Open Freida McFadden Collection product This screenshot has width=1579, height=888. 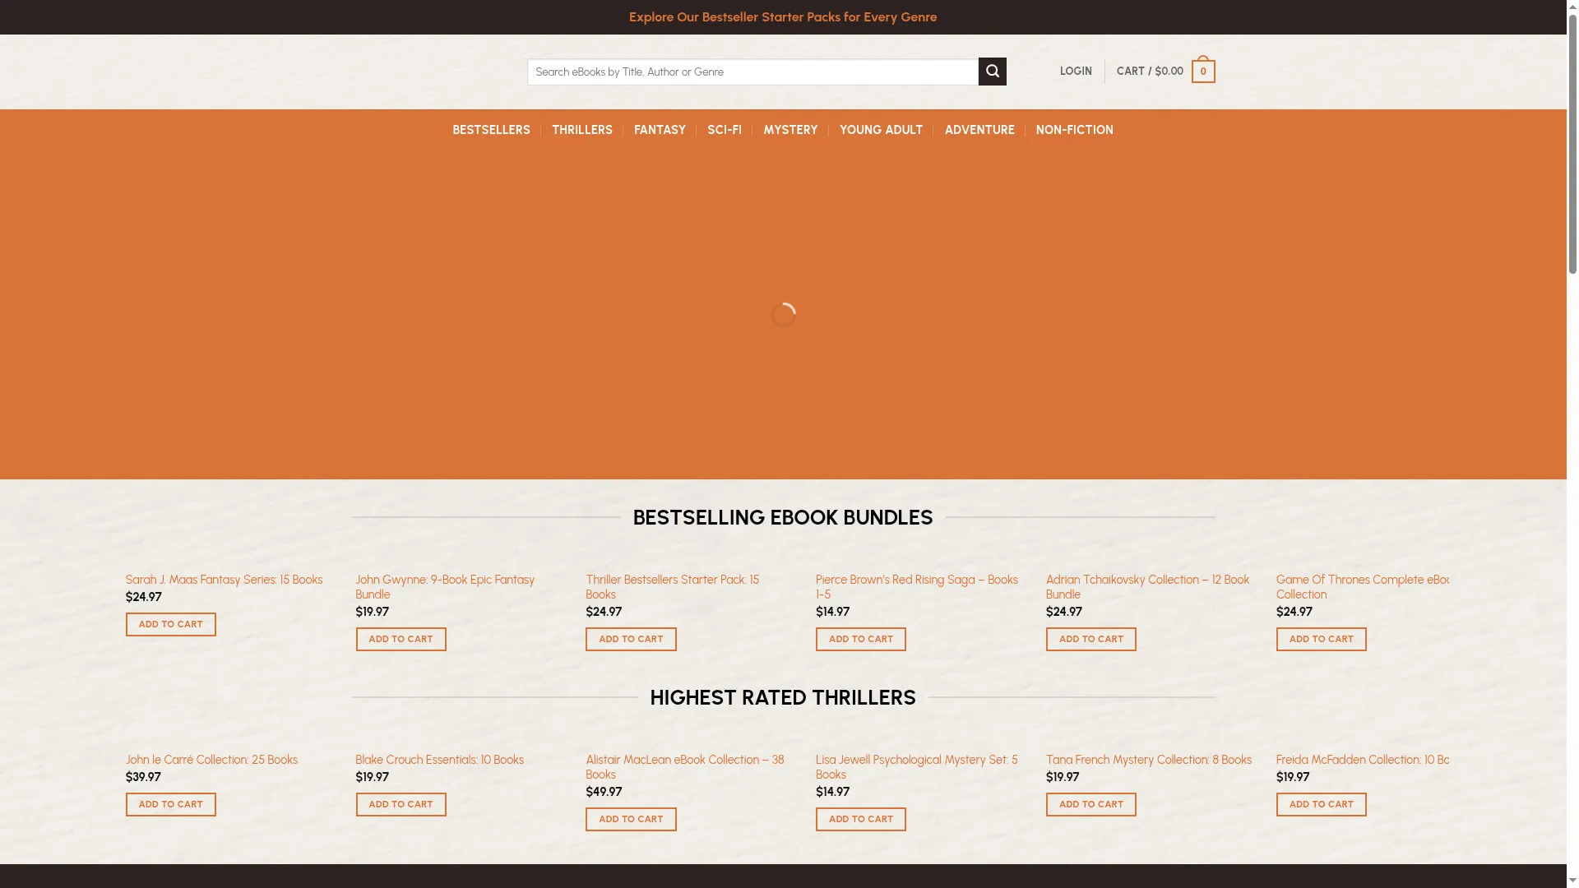coord(1363,760)
